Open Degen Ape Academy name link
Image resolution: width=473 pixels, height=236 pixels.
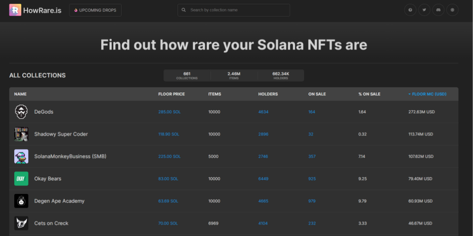59,201
